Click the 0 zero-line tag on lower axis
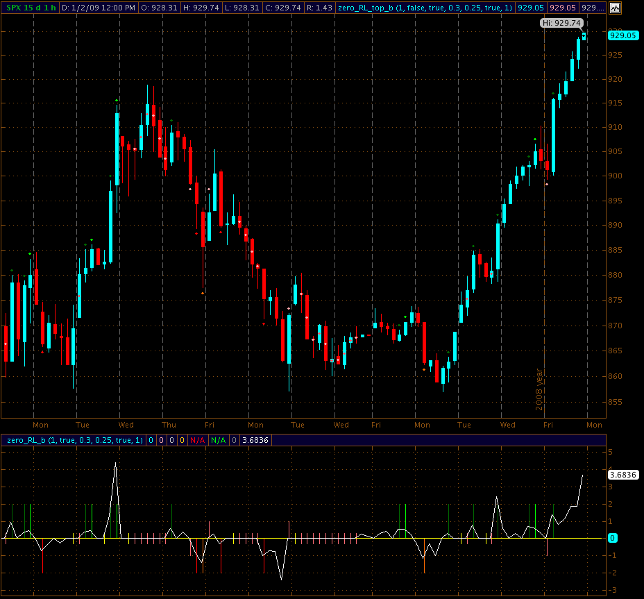Image resolution: width=644 pixels, height=599 pixels. (613, 538)
